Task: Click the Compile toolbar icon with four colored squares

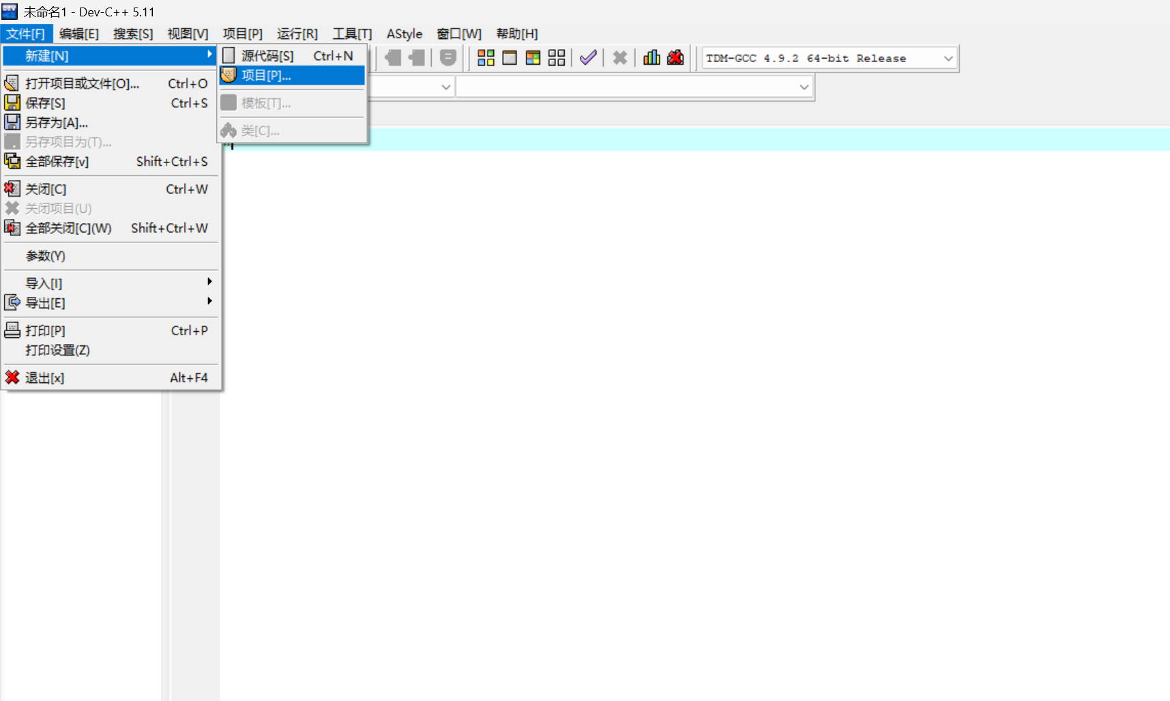Action: pyautogui.click(x=486, y=58)
